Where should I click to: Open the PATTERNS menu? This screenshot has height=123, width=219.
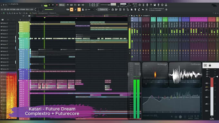coord(13,9)
